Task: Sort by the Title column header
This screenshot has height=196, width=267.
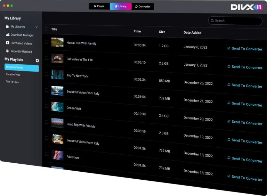Action: (x=54, y=29)
